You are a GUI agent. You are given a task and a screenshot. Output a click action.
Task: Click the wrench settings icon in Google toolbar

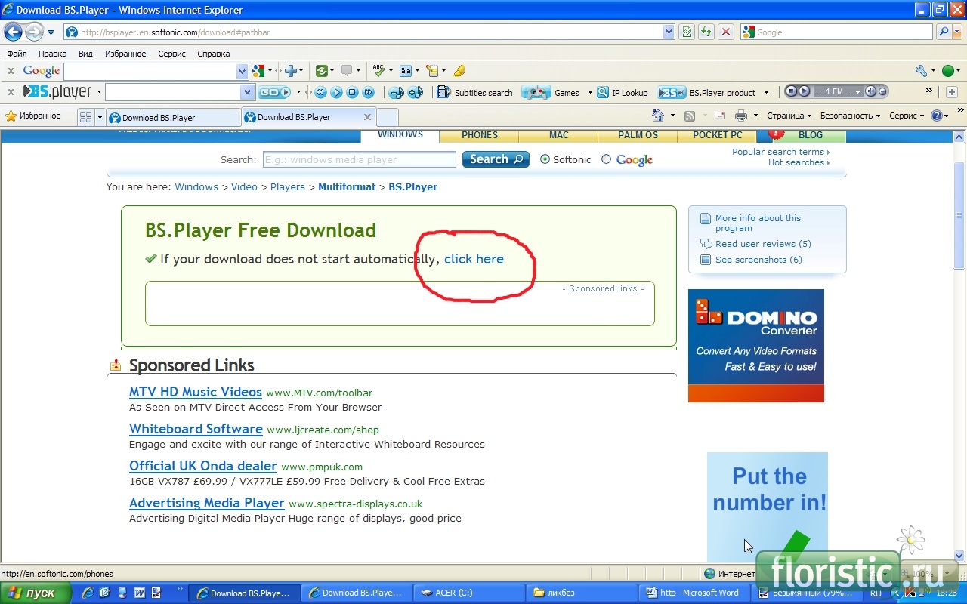coord(921,71)
